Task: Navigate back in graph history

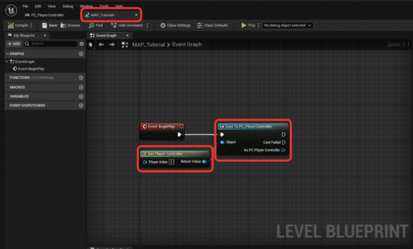Action: click(101, 45)
